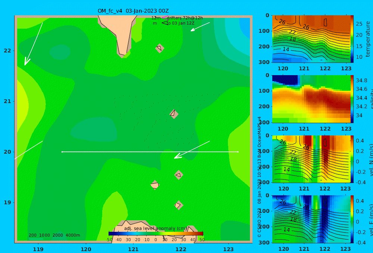Click the bathymetry legend 200 1000 2000 4000m

54,235
